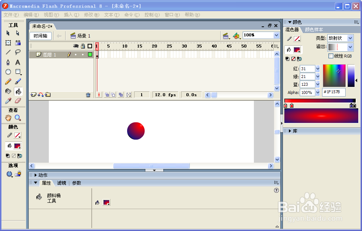Enable the Linear RGB checkbox
The width and height of the screenshot is (362, 231).
(331, 56)
